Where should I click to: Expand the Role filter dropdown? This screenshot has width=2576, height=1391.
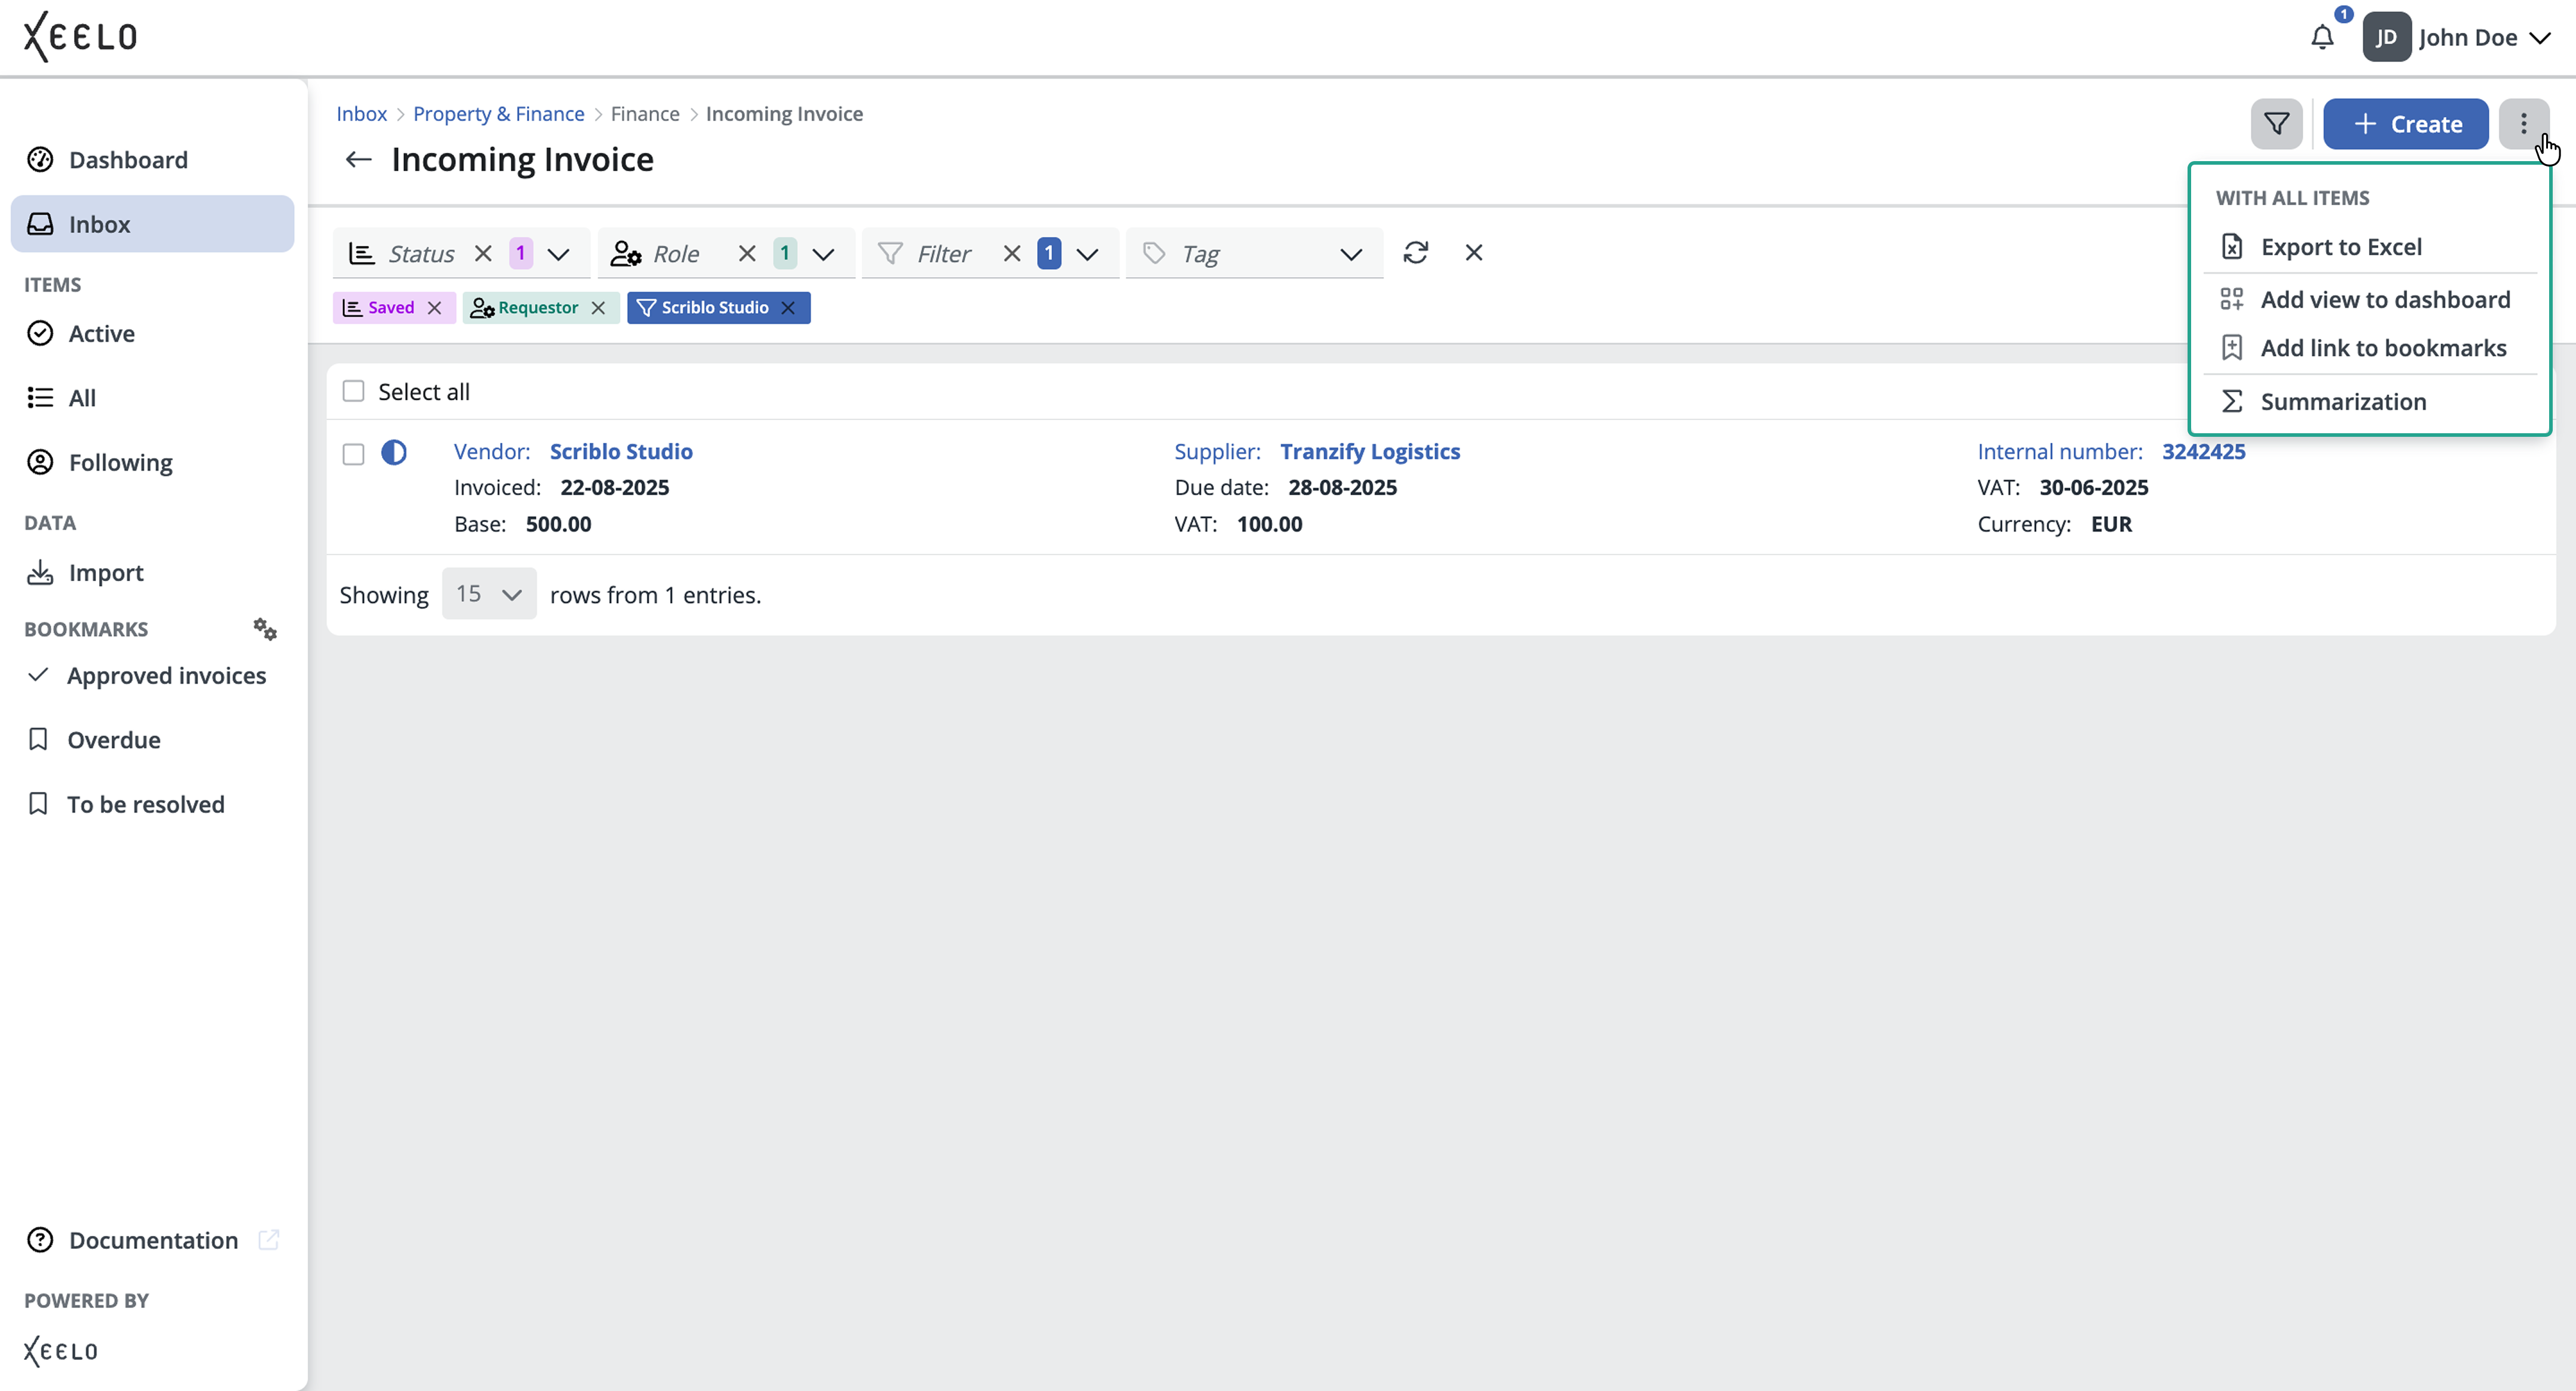point(823,254)
